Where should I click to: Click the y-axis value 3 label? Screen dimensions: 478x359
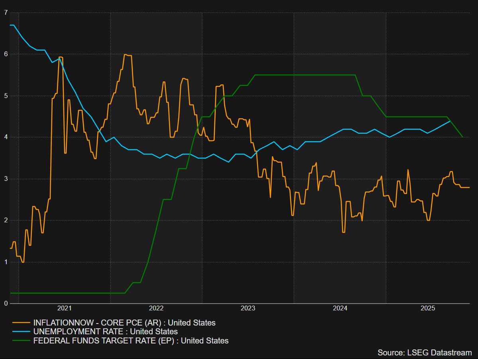6,179
